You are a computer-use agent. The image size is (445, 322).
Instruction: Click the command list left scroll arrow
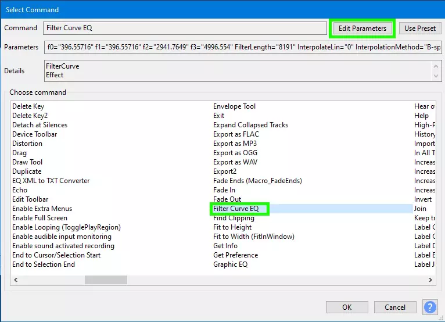(x=16, y=280)
